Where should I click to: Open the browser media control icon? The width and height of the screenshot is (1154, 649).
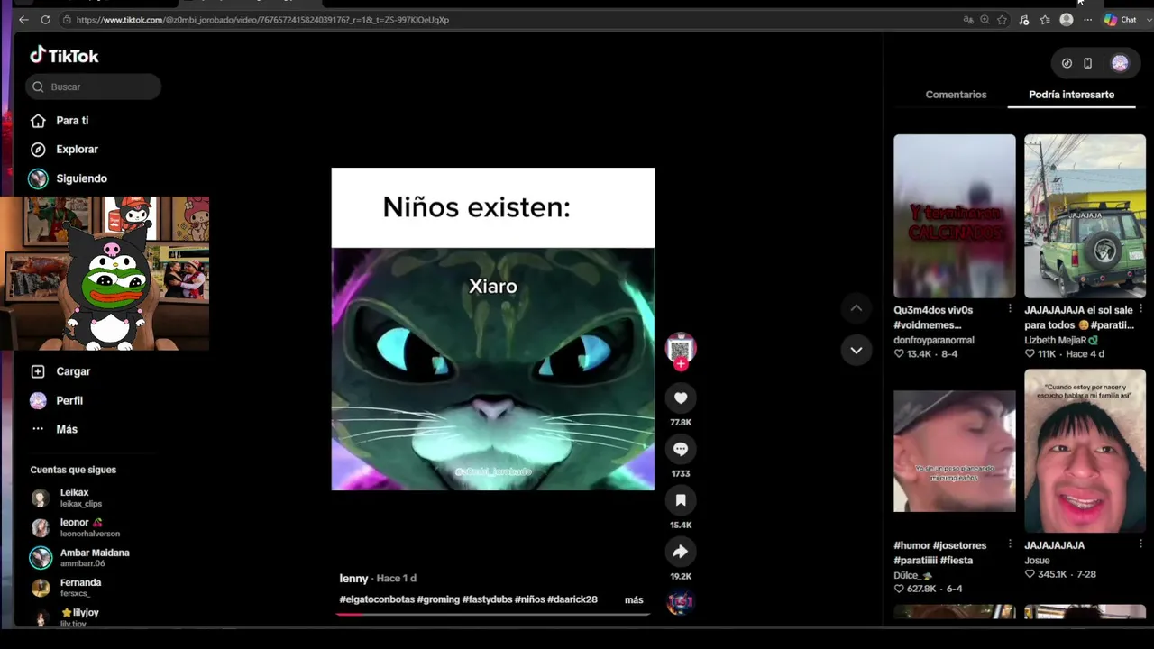point(1024,20)
